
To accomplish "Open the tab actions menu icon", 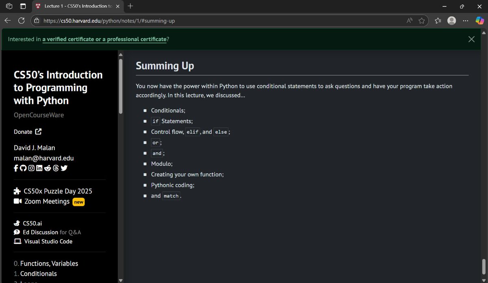I will (23, 6).
